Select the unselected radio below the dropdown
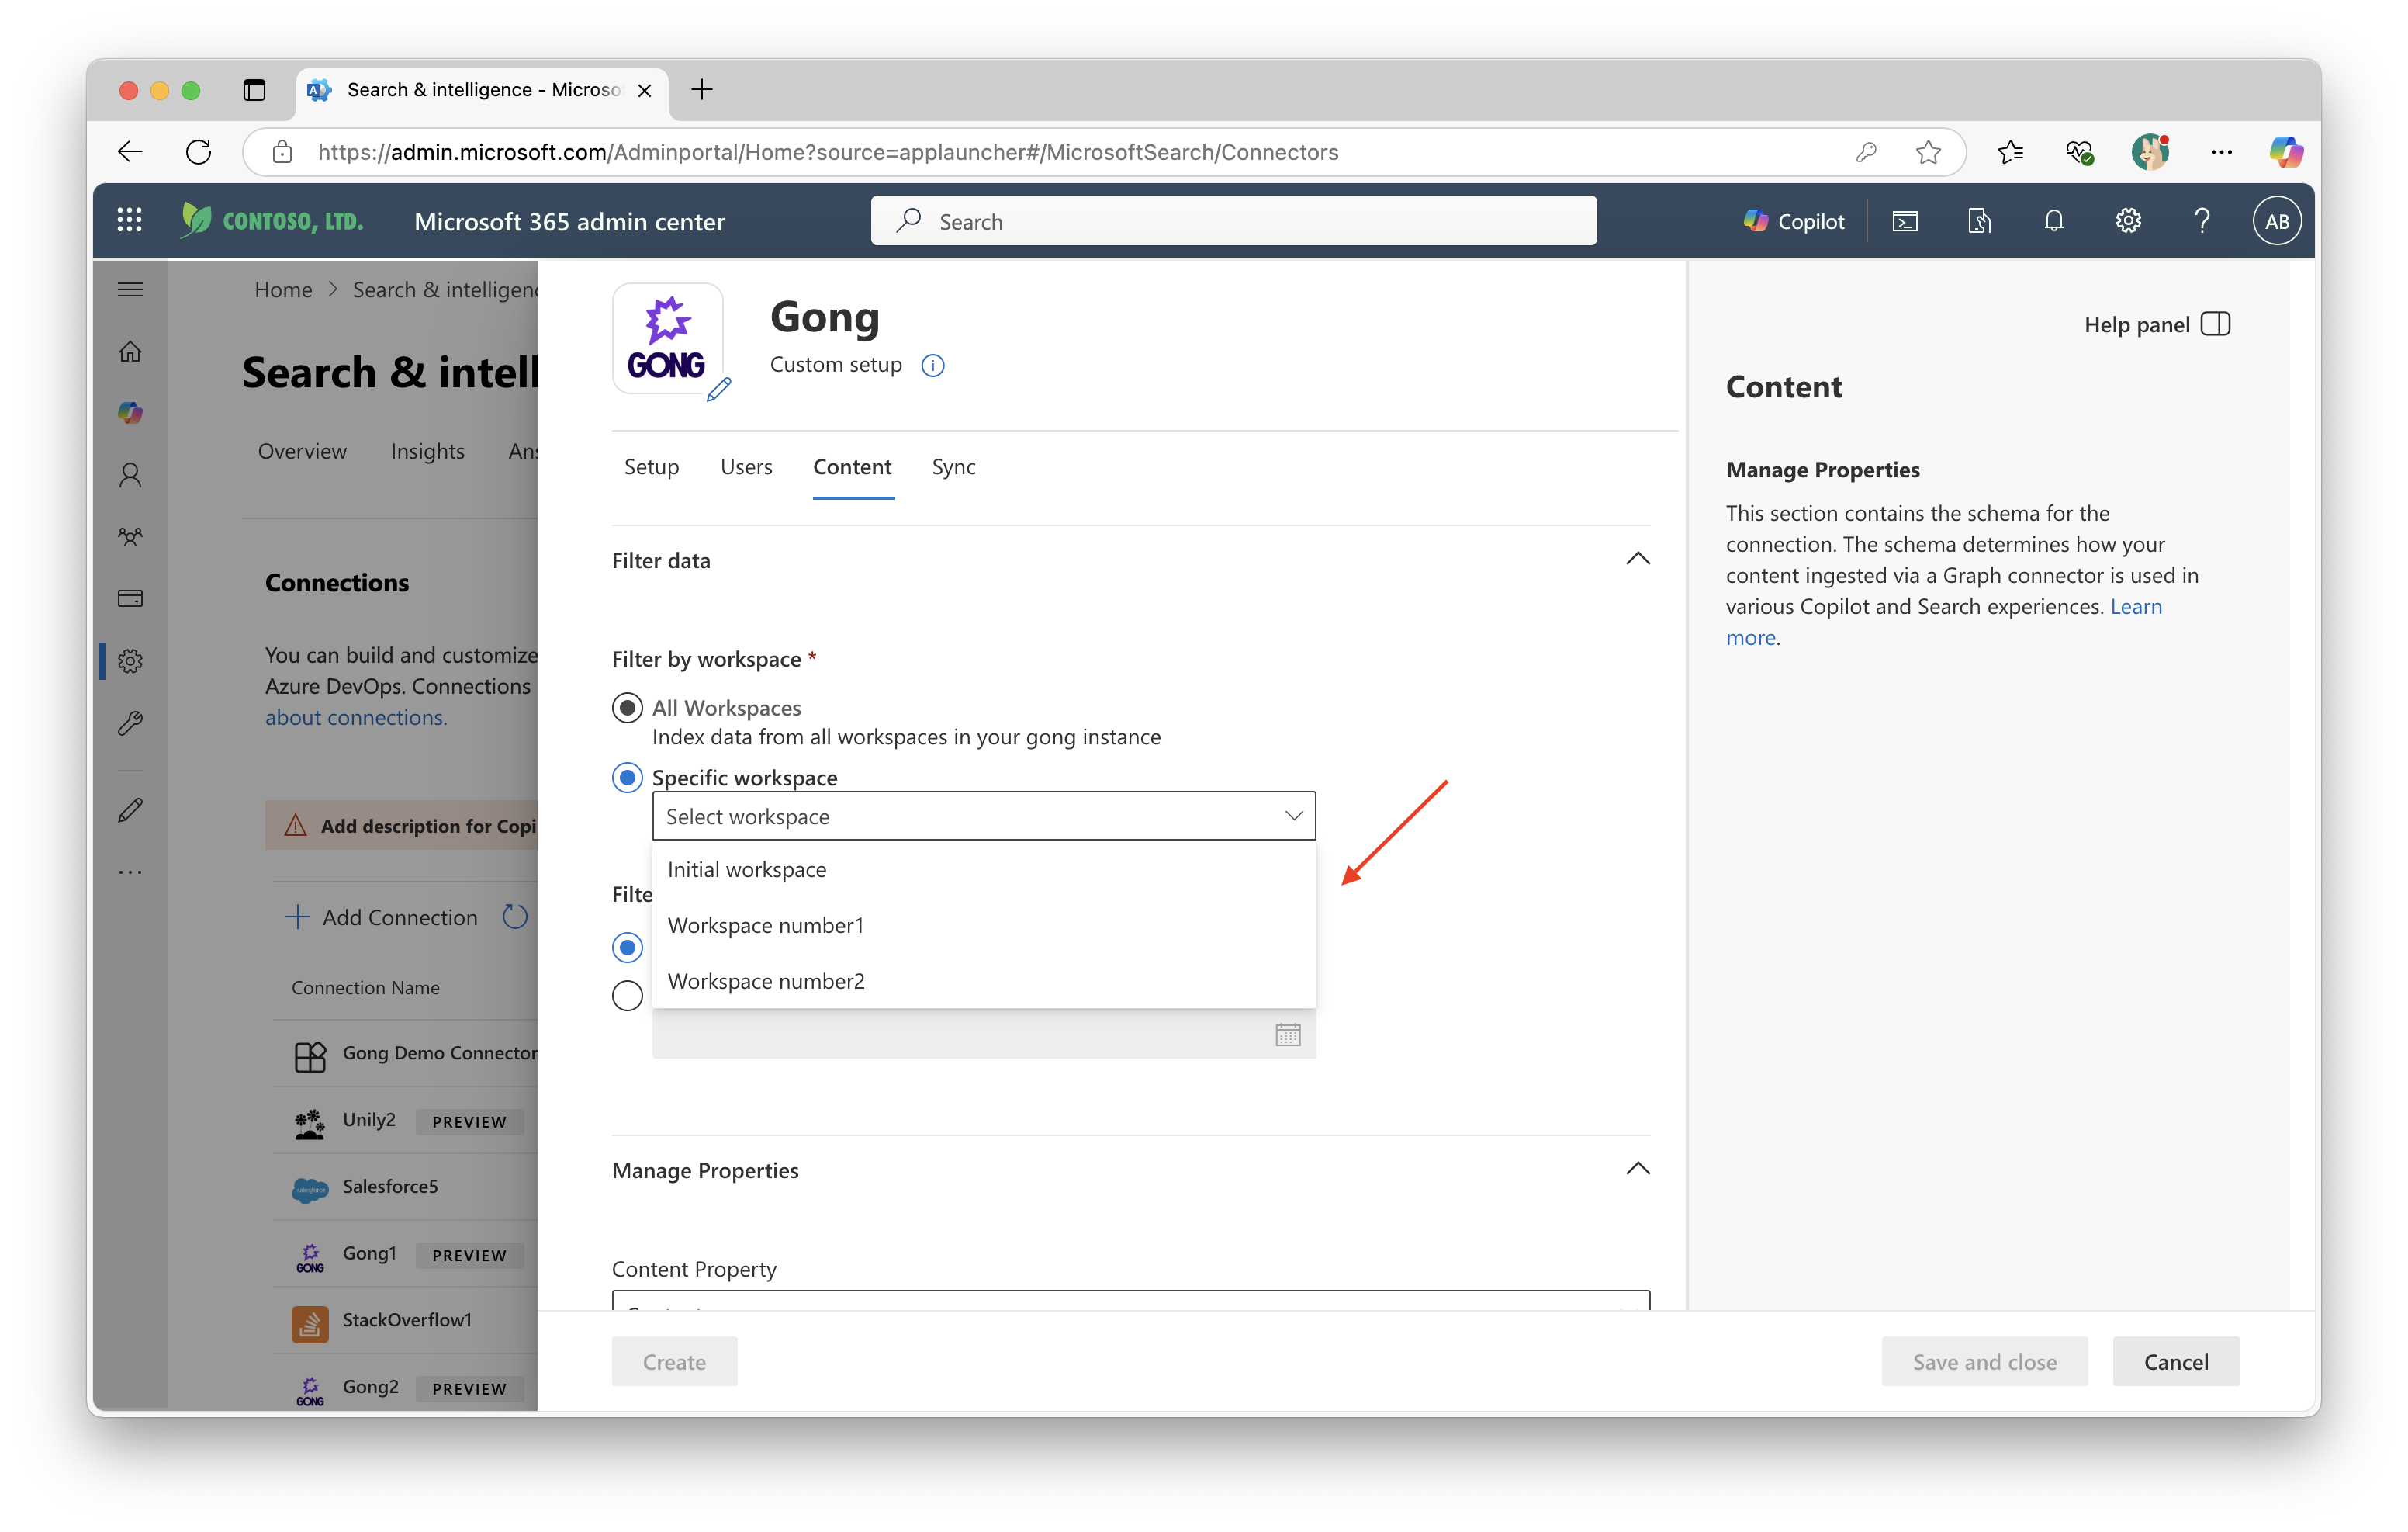 (x=627, y=996)
